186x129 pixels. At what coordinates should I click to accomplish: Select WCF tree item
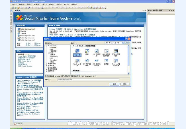point(52,58)
